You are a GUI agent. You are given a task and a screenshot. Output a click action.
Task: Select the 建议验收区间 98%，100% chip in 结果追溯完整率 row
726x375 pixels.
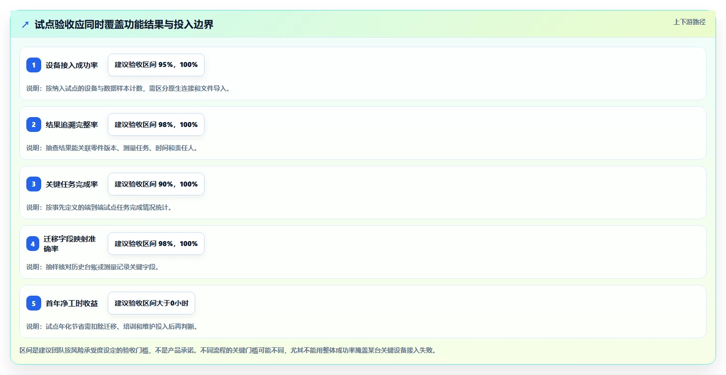(156, 125)
